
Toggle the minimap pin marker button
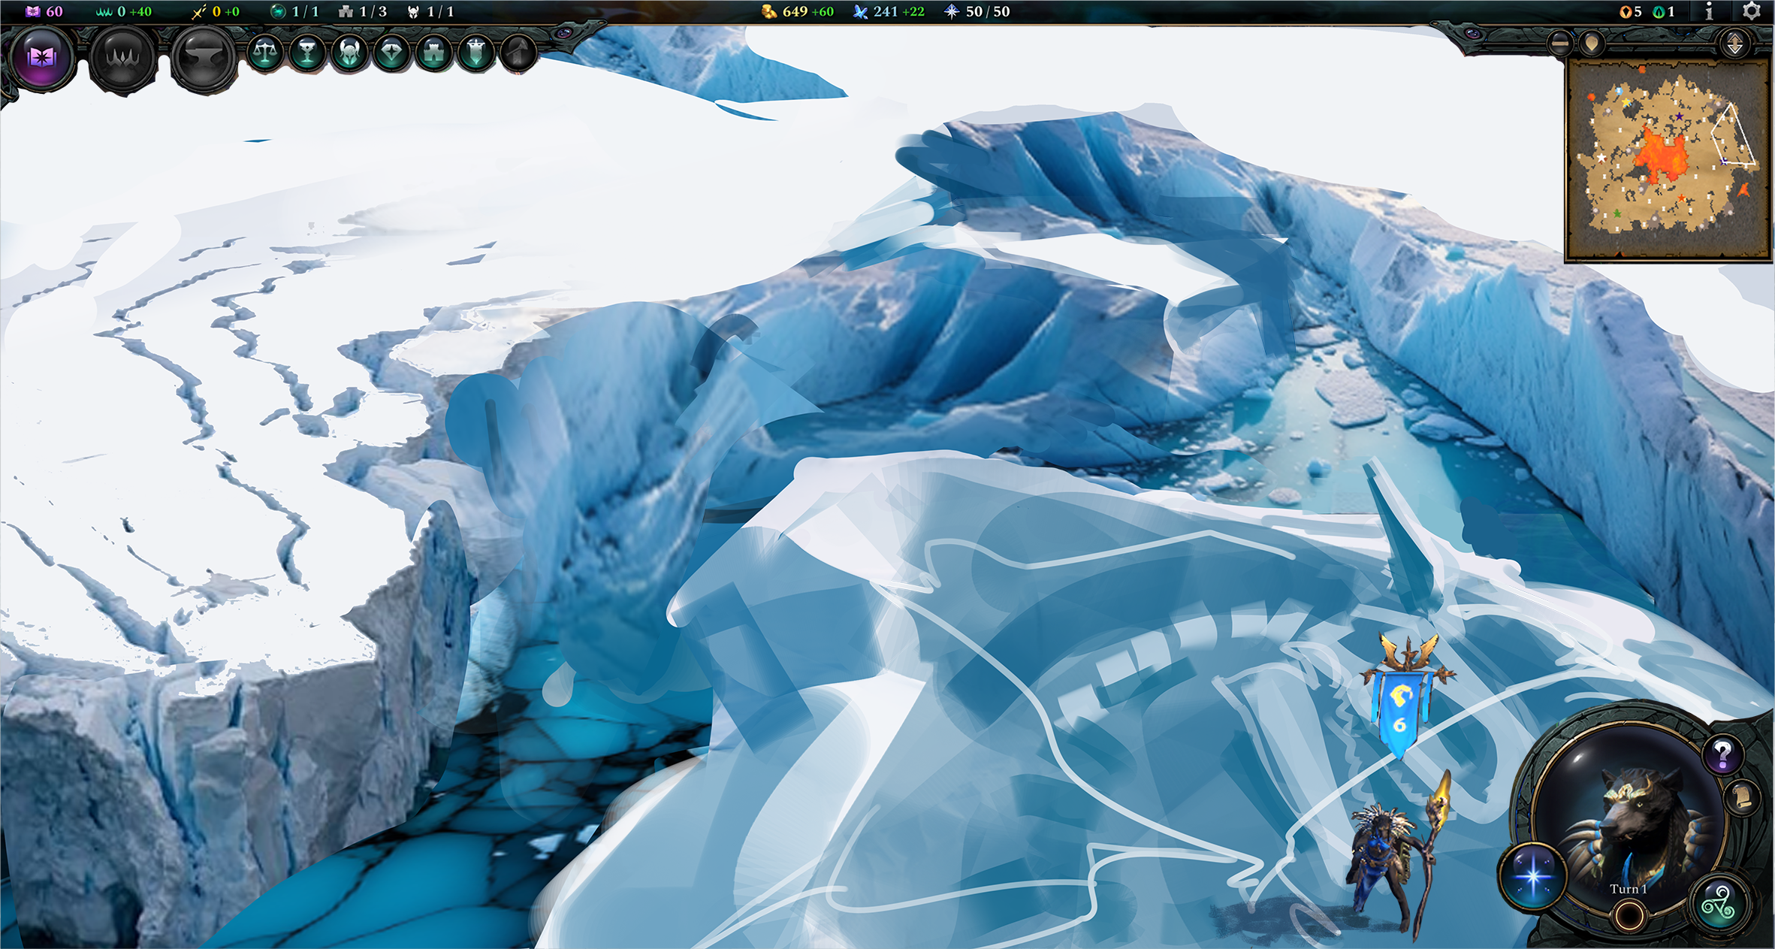tap(1591, 44)
